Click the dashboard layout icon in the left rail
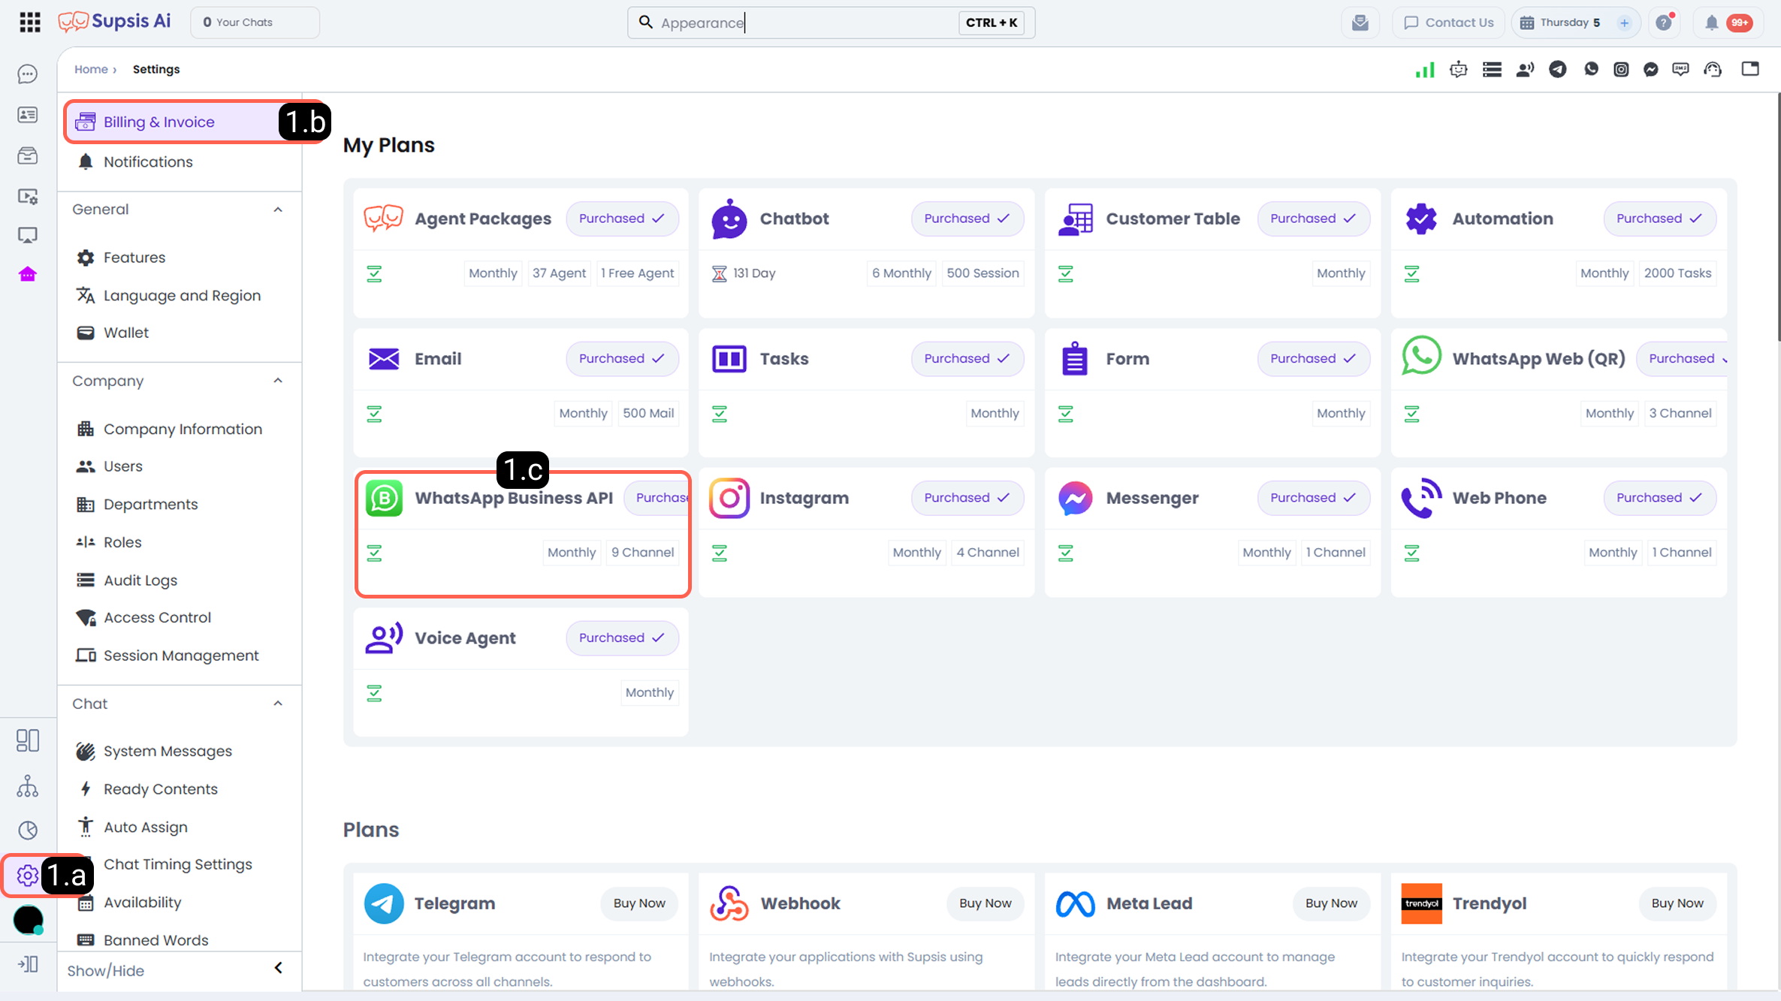Viewport: 1781px width, 1001px height. (28, 740)
